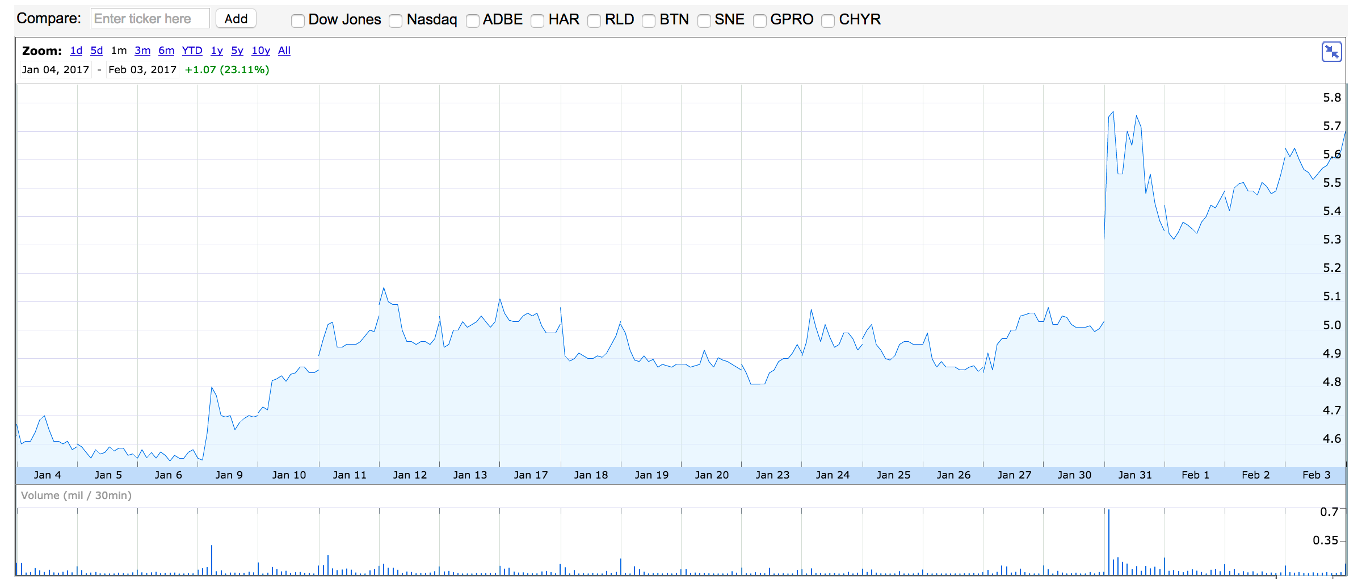
Task: Click the 'Enter ticker here' input field
Action: click(x=150, y=19)
